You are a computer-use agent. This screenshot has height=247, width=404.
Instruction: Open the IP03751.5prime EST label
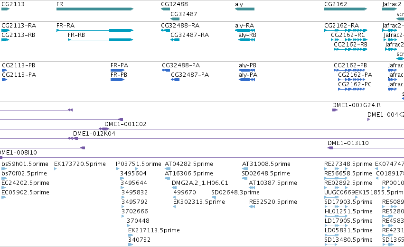coord(138,164)
